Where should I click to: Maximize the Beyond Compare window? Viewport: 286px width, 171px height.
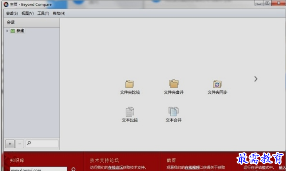(267, 3)
